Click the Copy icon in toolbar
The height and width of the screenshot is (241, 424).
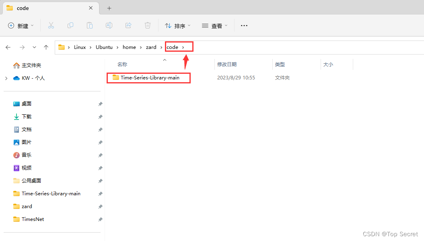coord(70,26)
